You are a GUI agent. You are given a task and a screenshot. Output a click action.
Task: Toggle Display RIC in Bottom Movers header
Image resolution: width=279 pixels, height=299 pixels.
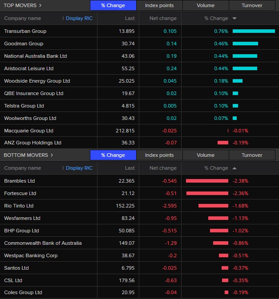coord(79,168)
